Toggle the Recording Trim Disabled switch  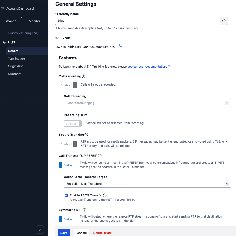(x=73, y=124)
